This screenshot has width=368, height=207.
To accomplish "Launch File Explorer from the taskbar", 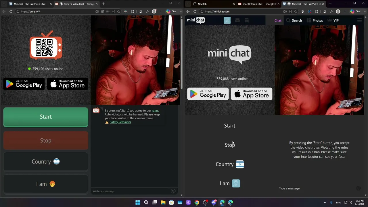I will [x=163, y=202].
